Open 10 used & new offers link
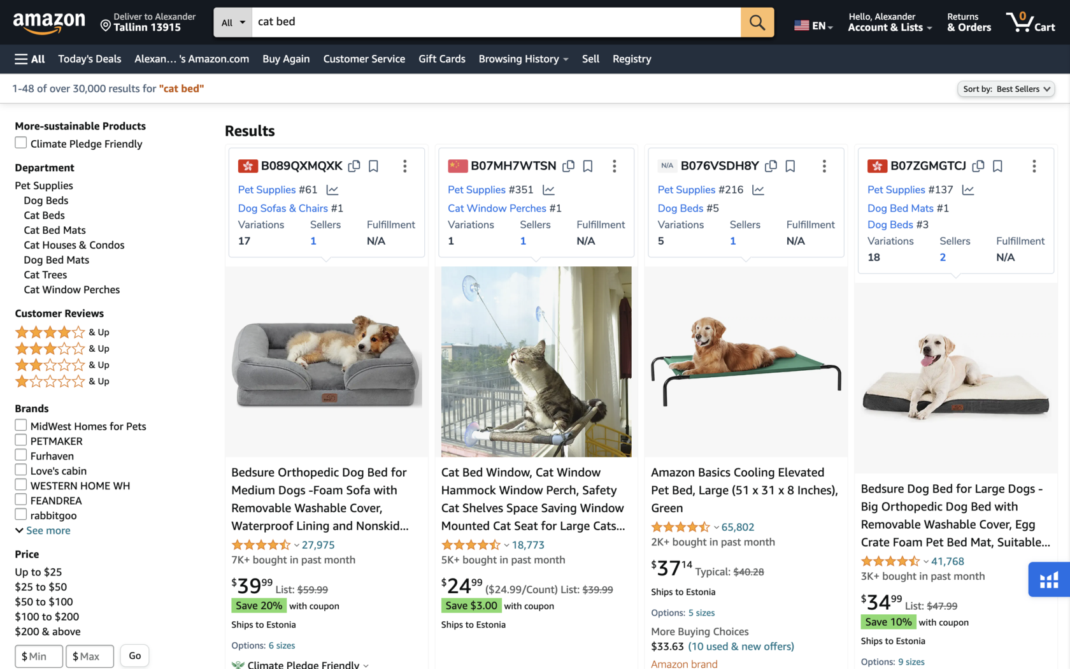1070x669 pixels. point(741,647)
